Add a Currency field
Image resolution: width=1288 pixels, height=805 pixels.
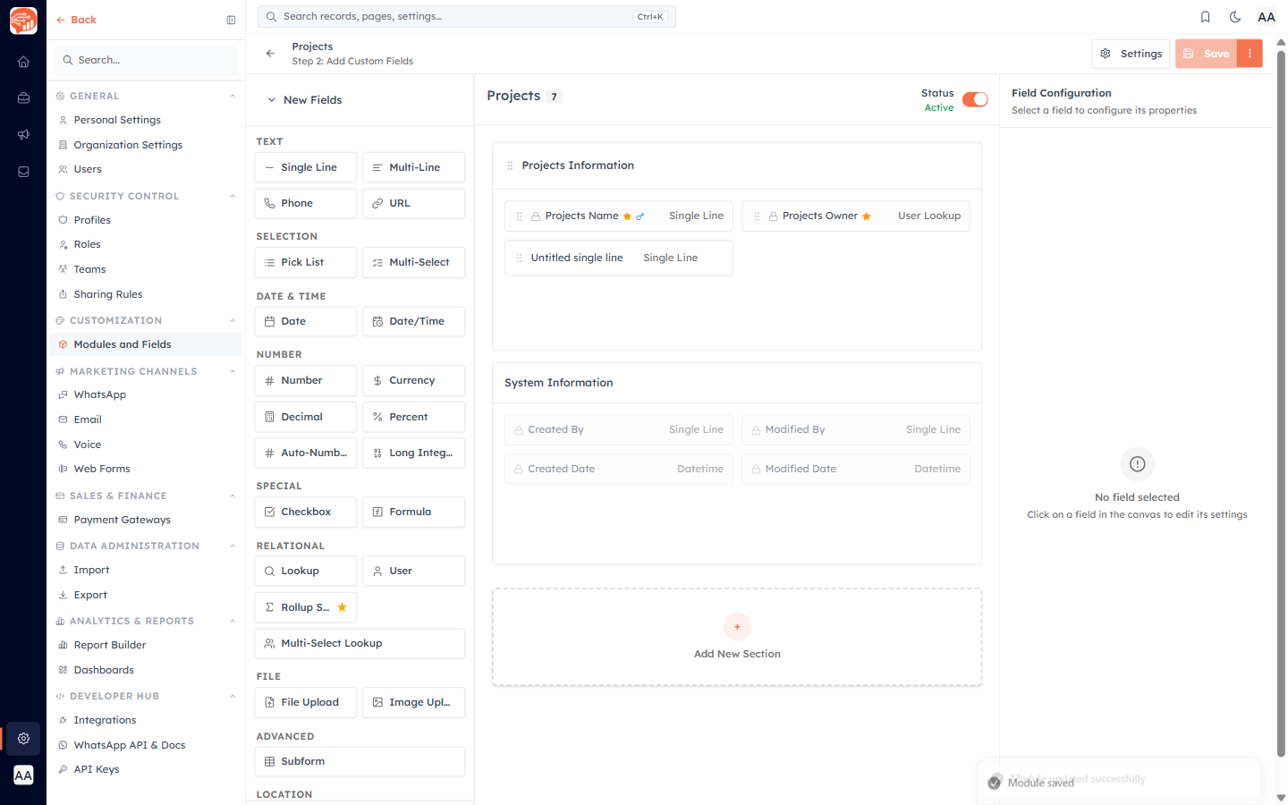413,380
